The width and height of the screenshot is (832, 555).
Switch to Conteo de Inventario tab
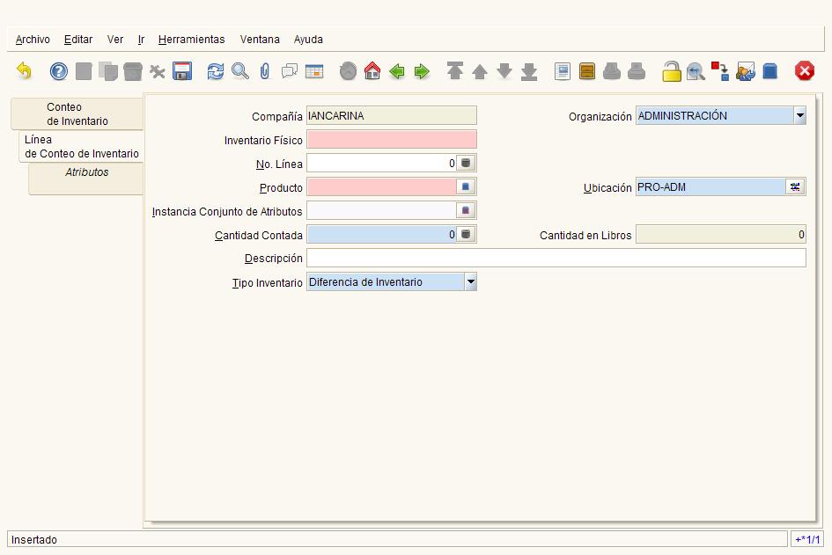tap(77, 114)
